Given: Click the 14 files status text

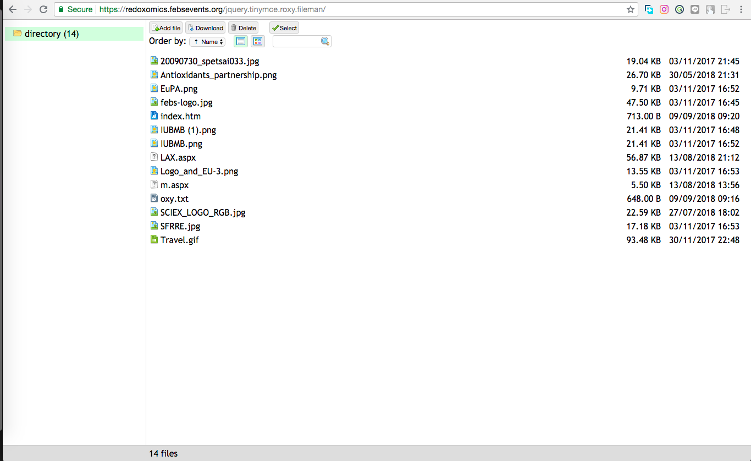Looking at the screenshot, I should [x=163, y=453].
